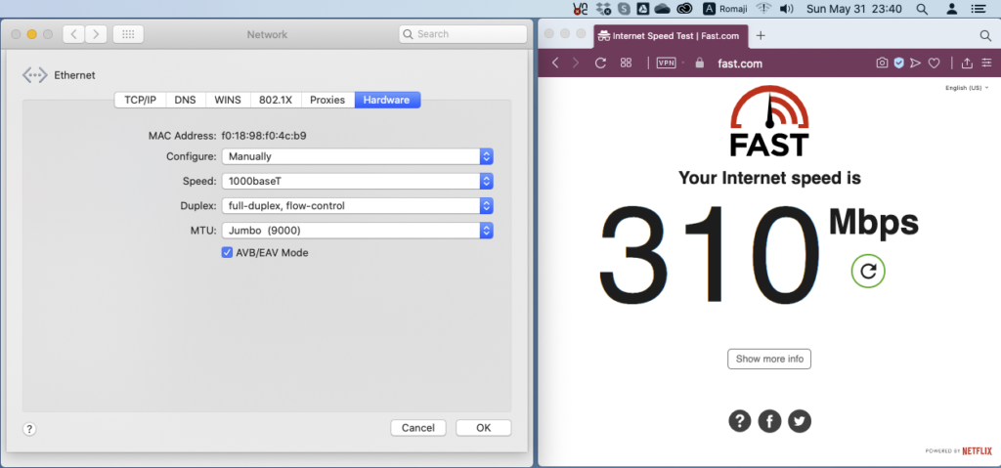1001x468 pixels.
Task: Click the Search field in Network window
Action: (x=461, y=34)
